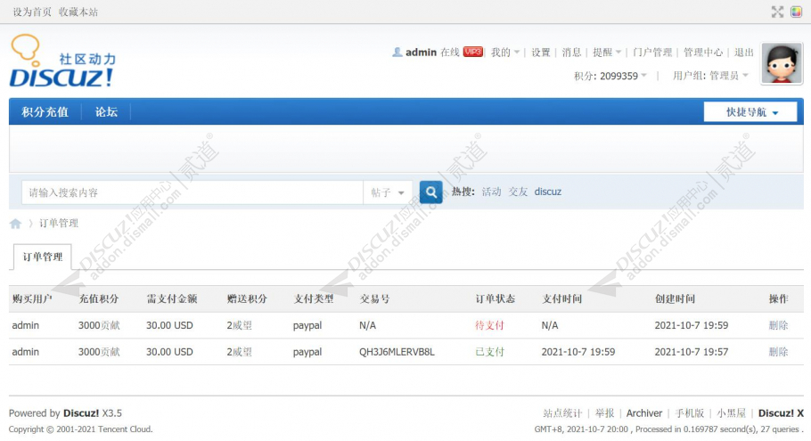Open 设置 link

(x=540, y=53)
